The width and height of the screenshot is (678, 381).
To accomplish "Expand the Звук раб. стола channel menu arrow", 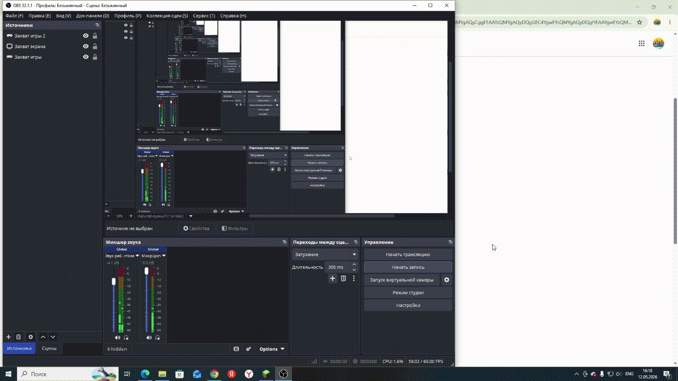I will click(x=137, y=256).
